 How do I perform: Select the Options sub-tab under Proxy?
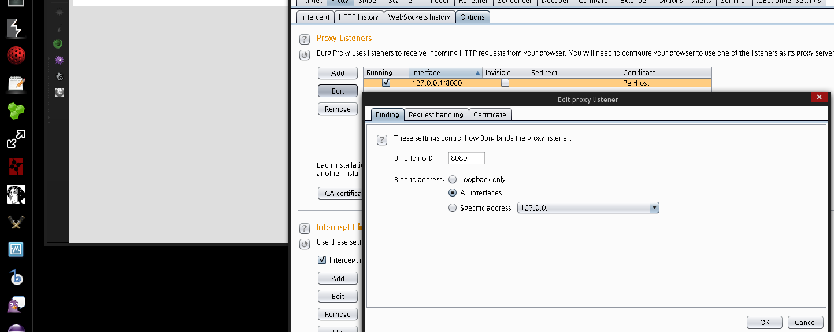(x=473, y=17)
